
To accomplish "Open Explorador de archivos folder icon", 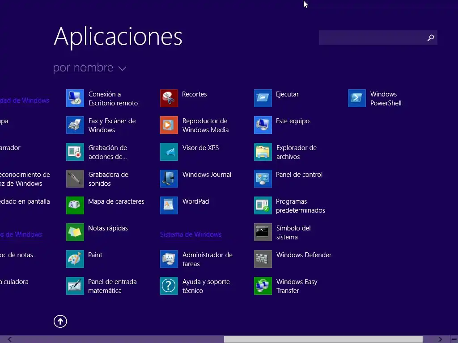I will tap(263, 152).
